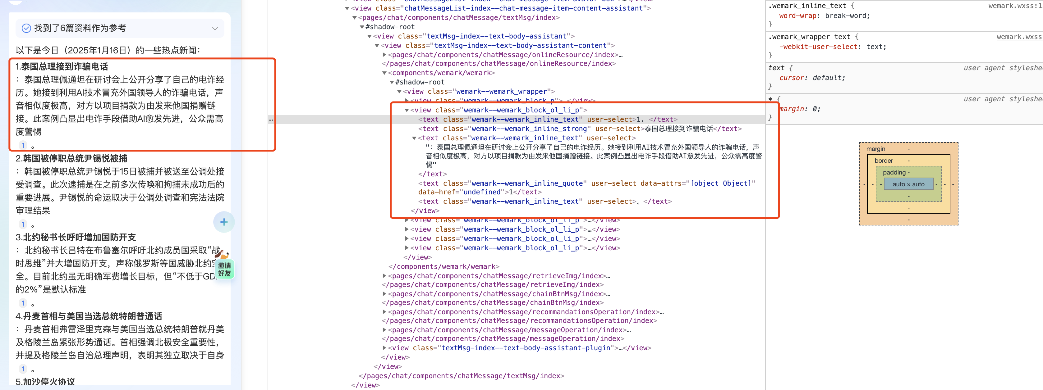
Task: Collapse the wemark_wrapper view node
Action: click(399, 91)
